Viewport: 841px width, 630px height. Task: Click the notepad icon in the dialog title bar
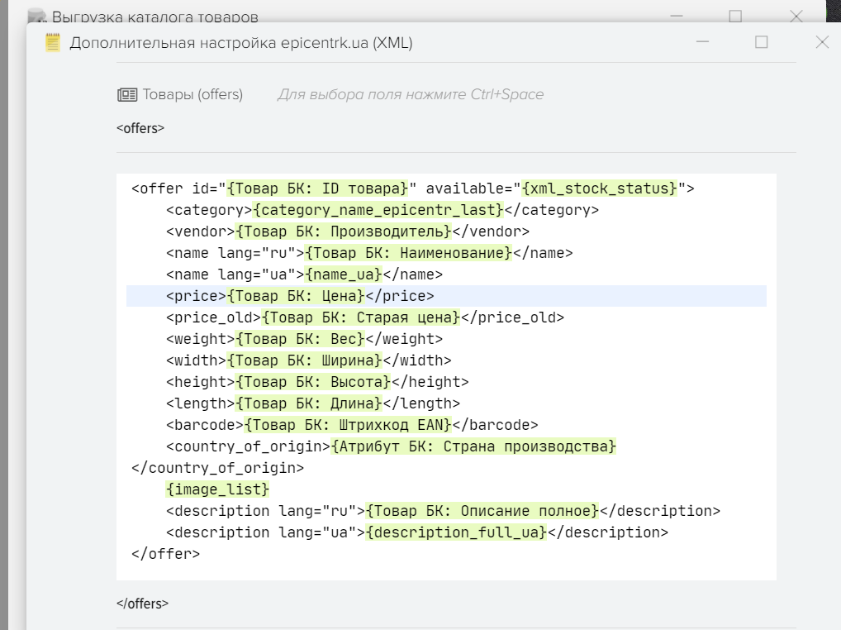(53, 43)
